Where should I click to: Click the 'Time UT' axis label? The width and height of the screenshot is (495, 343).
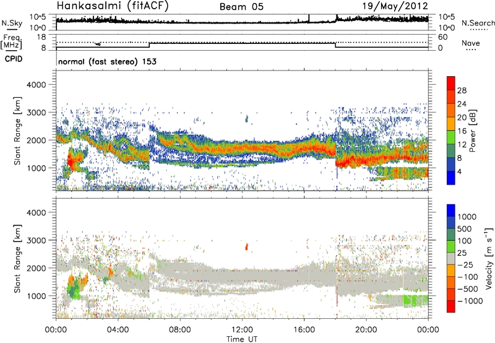point(242,339)
